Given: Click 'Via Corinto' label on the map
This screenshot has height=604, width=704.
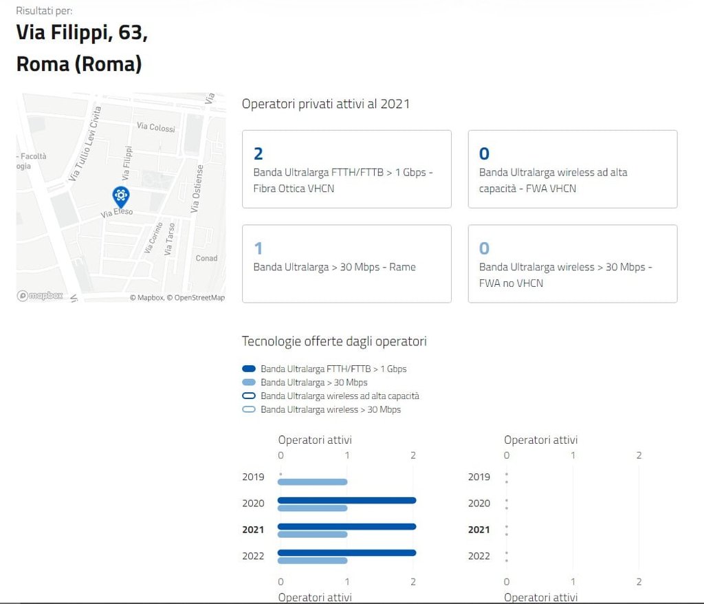Looking at the screenshot, I should (x=153, y=238).
